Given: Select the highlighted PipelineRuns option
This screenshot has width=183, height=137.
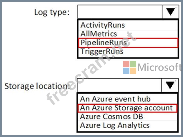Looking at the screenshot, I should pos(128,43).
